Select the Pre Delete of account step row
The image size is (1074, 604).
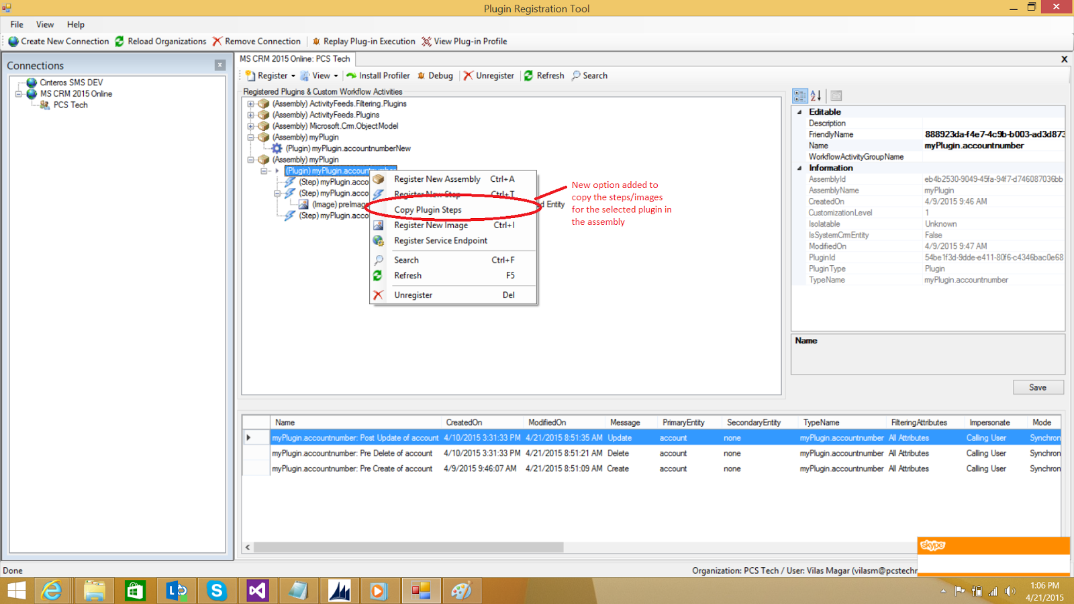[352, 453]
